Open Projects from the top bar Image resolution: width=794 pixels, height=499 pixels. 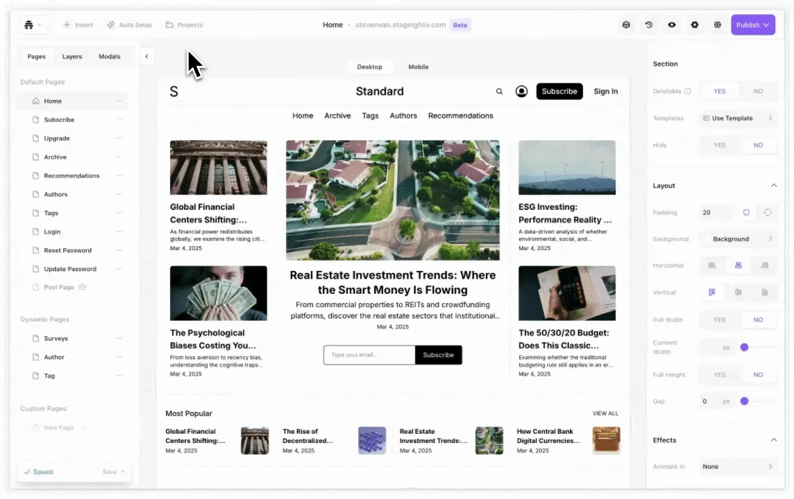click(184, 25)
